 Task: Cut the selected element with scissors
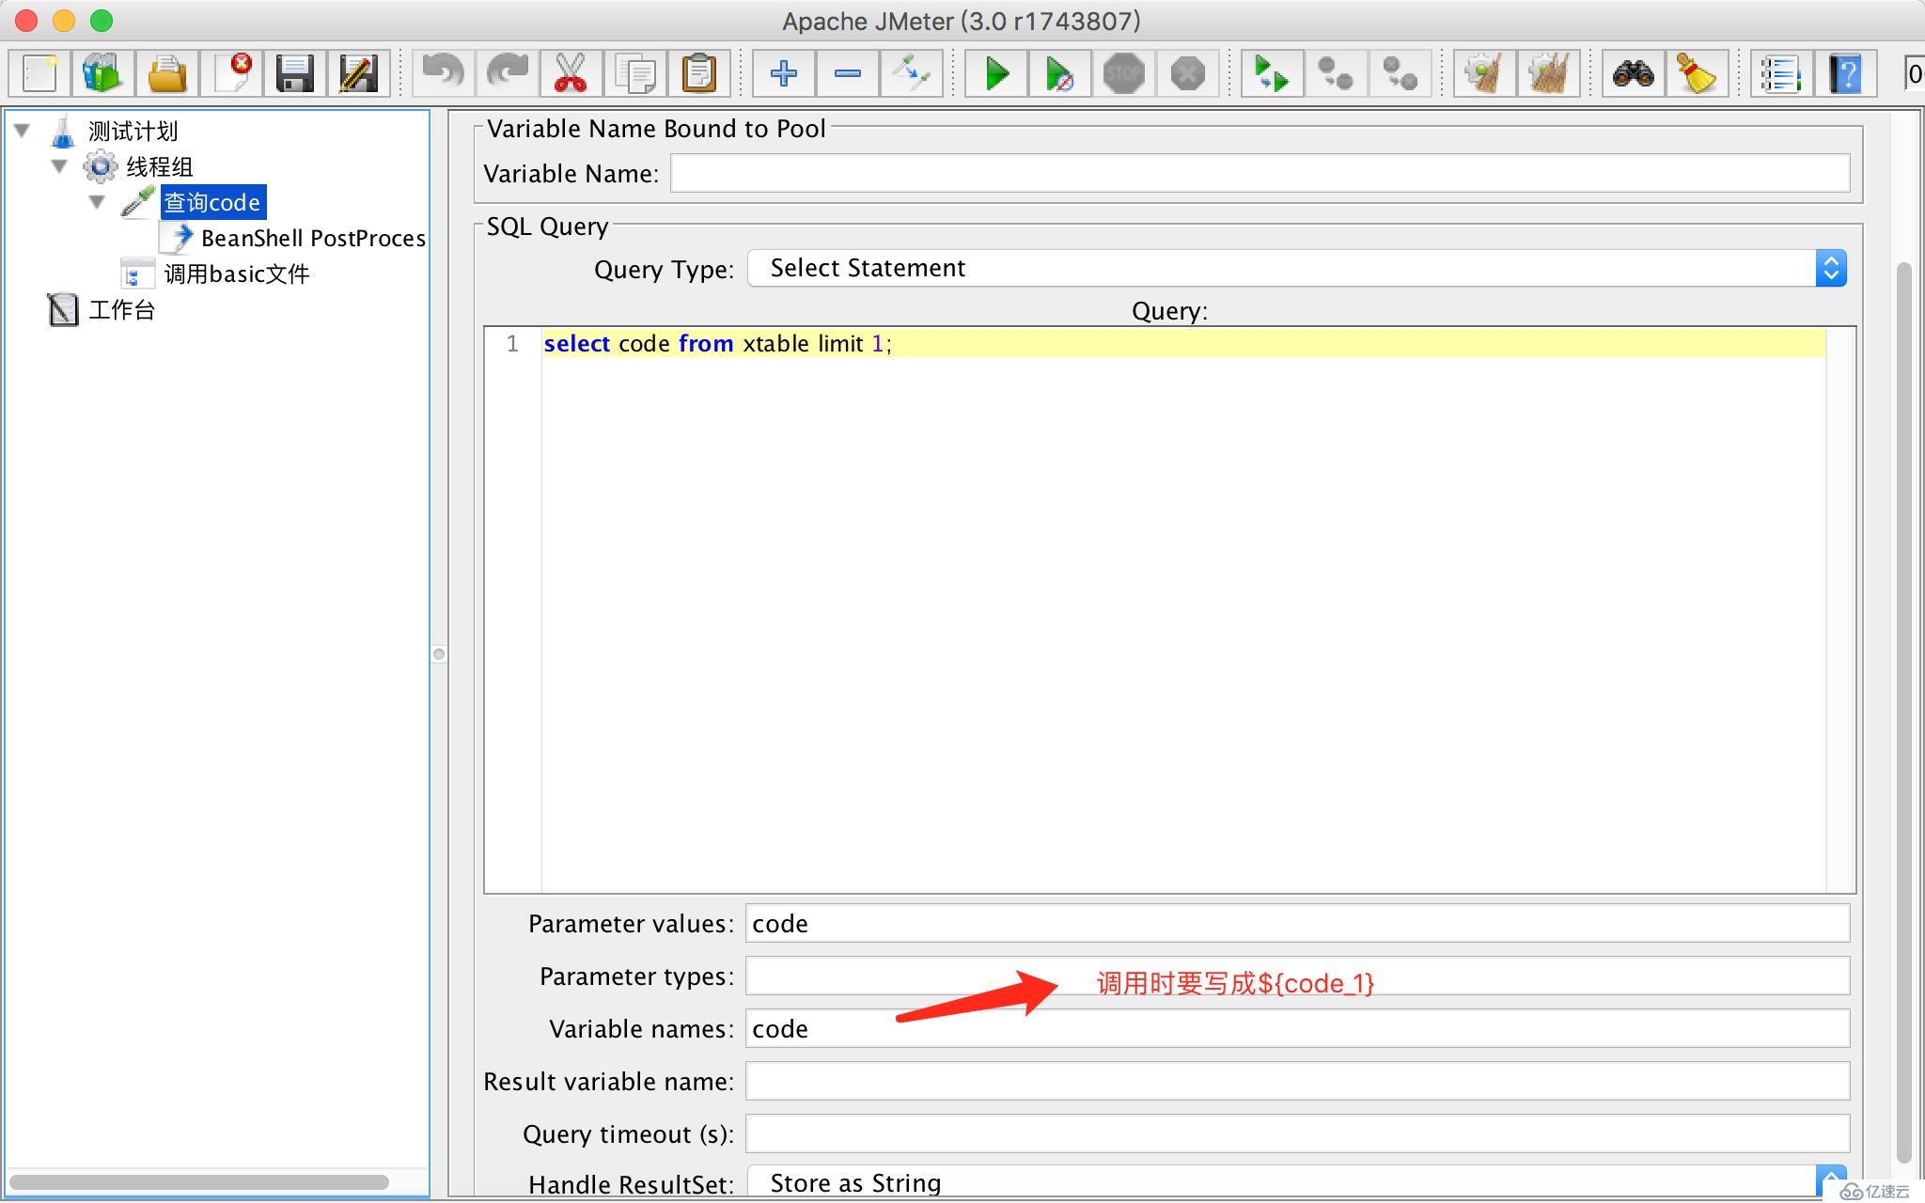(x=571, y=73)
